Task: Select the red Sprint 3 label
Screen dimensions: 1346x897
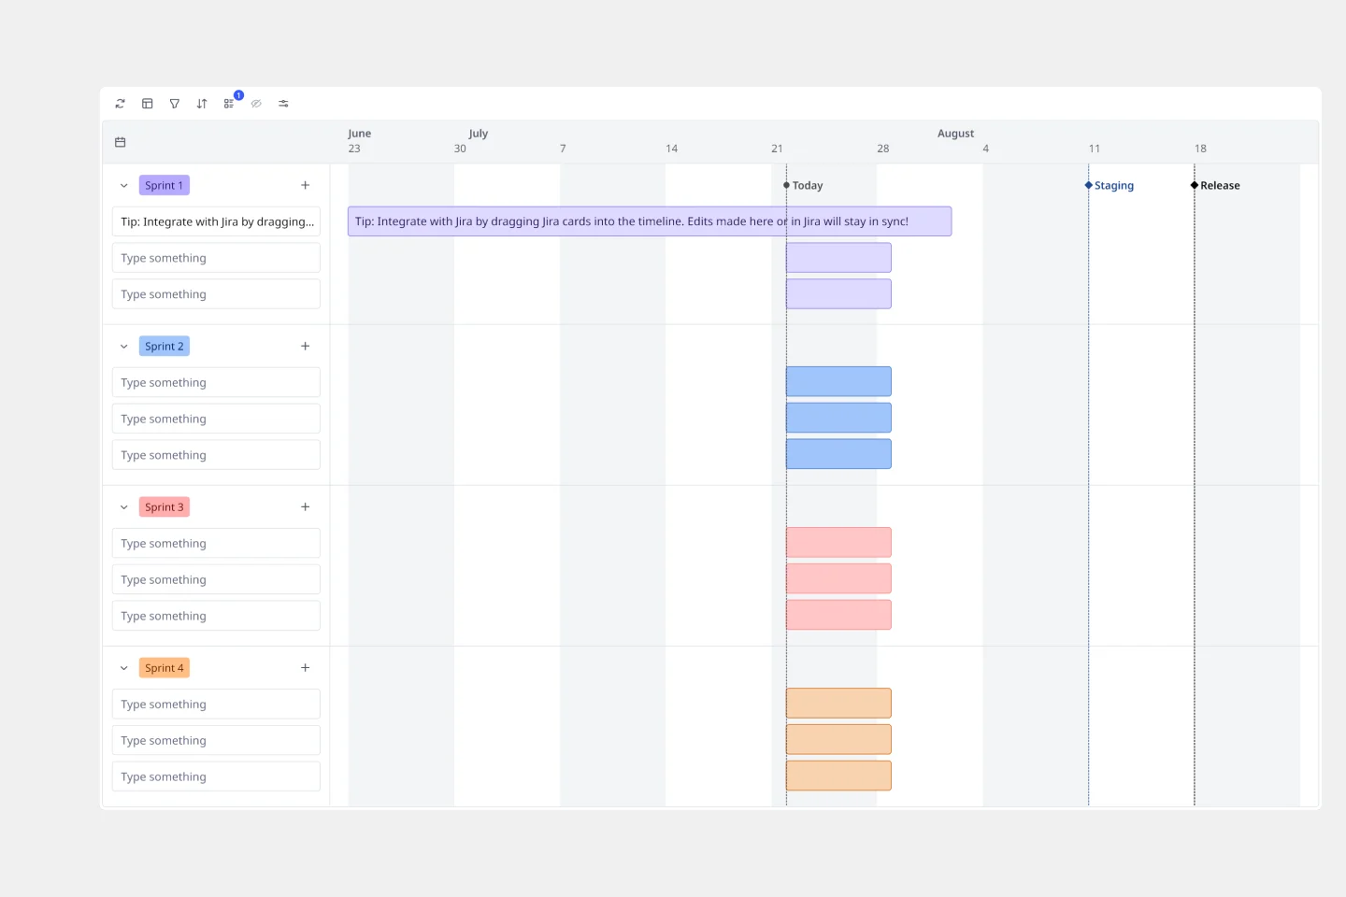Action: tap(165, 506)
